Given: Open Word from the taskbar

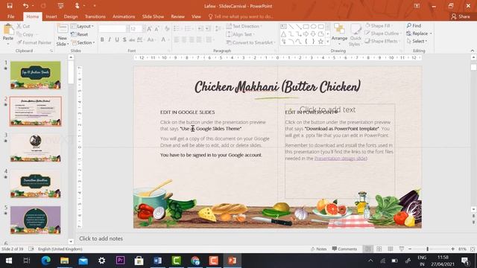Looking at the screenshot, I should pyautogui.click(x=157, y=261).
